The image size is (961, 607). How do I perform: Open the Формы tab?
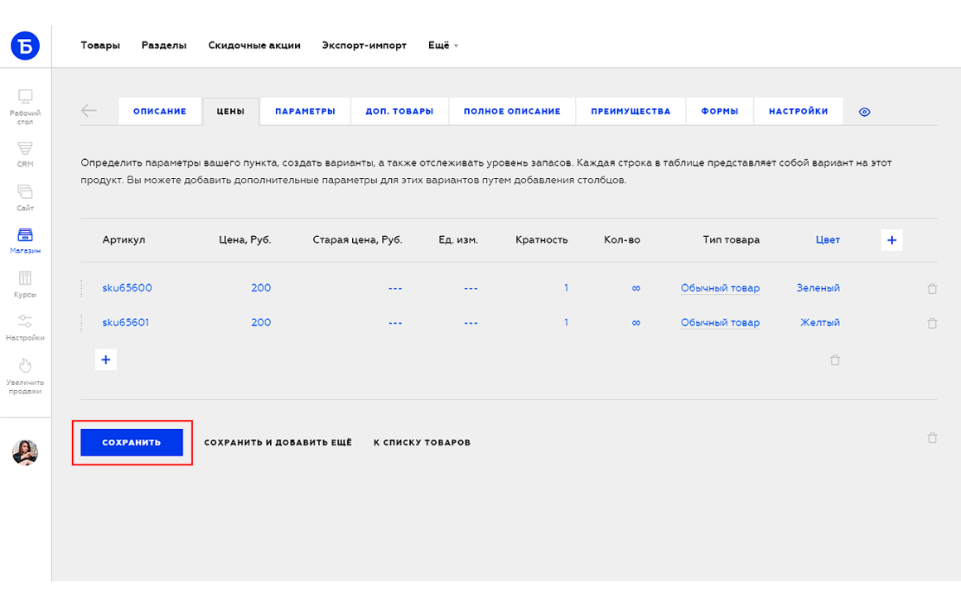coord(720,112)
